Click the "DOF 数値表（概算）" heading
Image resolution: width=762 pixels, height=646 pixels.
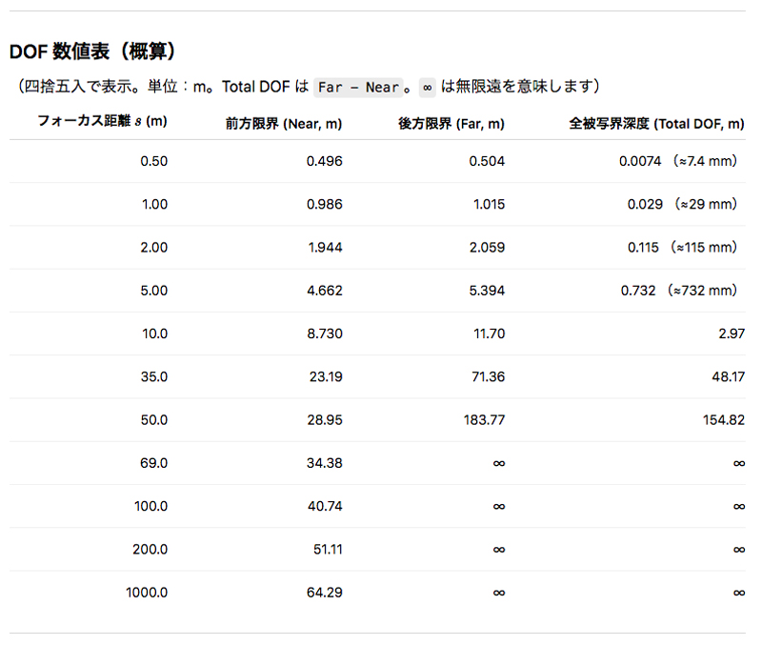pos(92,50)
